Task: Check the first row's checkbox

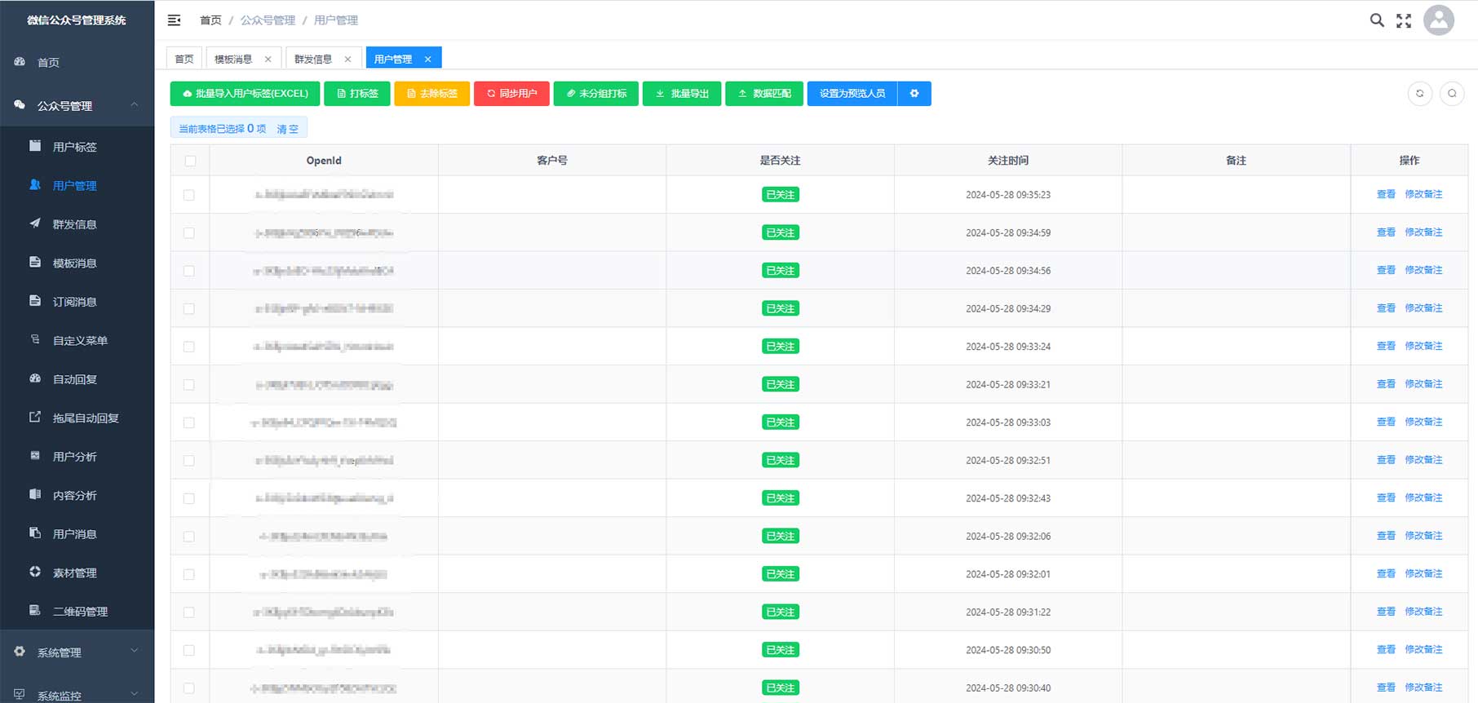Action: [x=189, y=195]
